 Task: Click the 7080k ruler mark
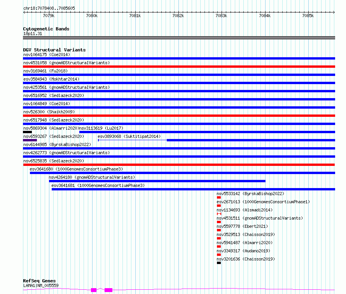[x=92, y=16]
